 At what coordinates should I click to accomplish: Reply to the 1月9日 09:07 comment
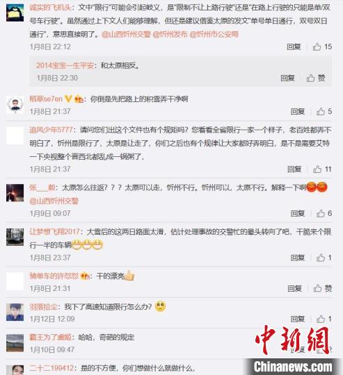coord(298,213)
